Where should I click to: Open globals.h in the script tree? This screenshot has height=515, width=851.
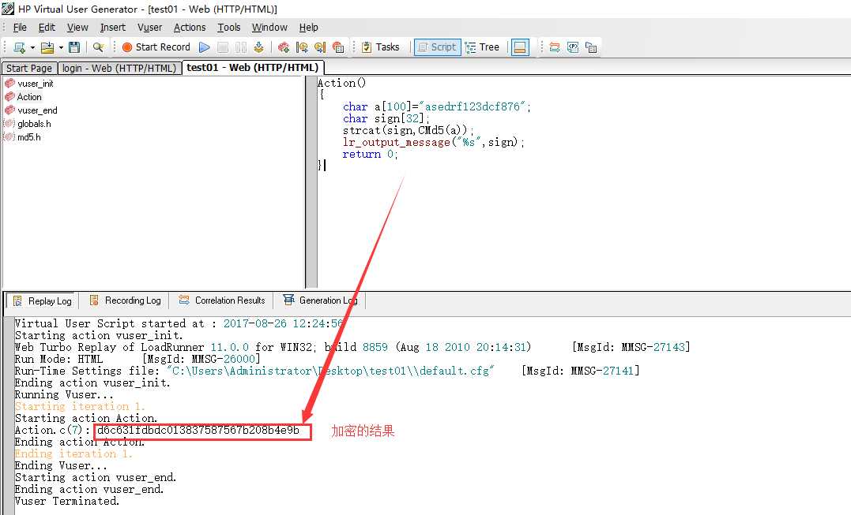tap(34, 124)
